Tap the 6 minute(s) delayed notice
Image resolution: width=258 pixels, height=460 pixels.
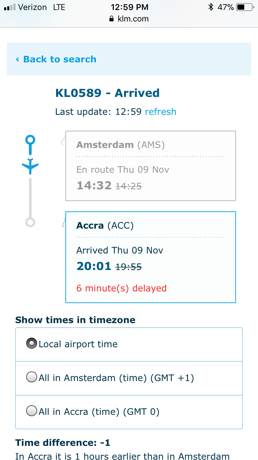121,288
